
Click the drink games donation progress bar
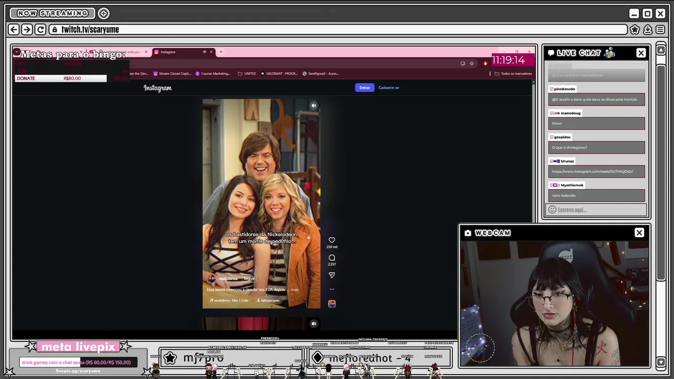click(x=78, y=363)
